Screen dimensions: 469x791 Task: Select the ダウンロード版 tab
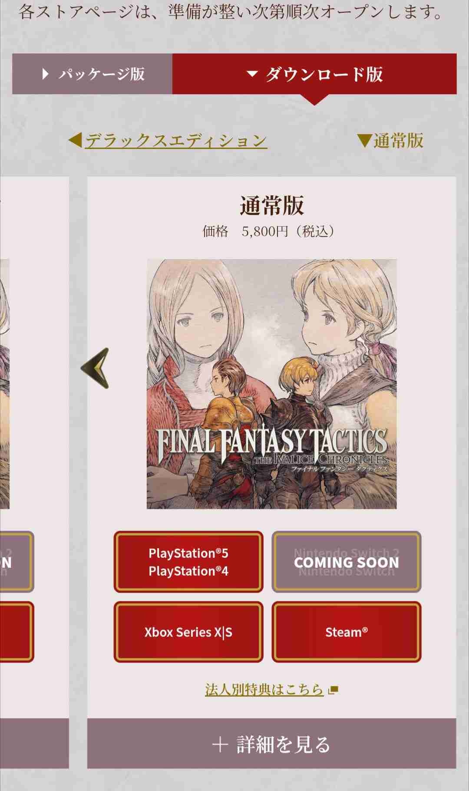(x=314, y=74)
